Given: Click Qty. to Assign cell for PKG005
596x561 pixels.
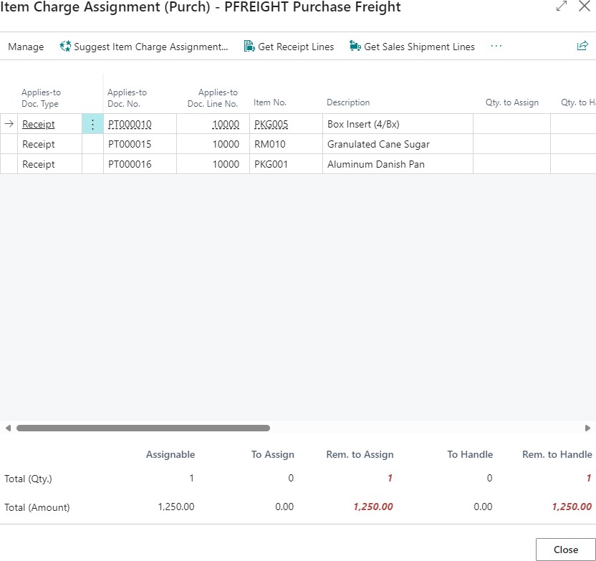Looking at the screenshot, I should pyautogui.click(x=511, y=124).
